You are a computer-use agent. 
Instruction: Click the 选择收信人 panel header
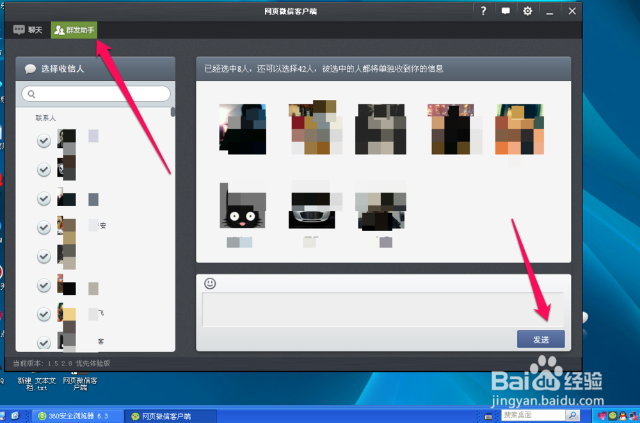(x=95, y=68)
